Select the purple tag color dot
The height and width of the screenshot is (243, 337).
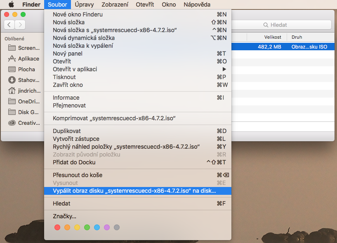(107, 227)
